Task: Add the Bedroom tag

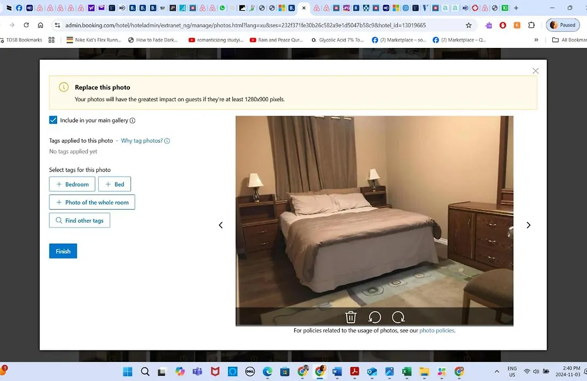Action: pyautogui.click(x=72, y=184)
